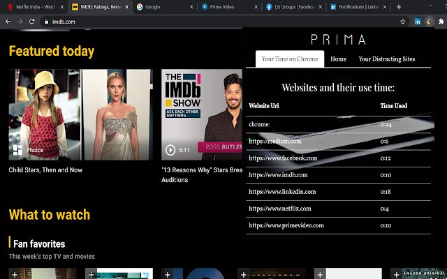
Task: Close the Facebook Groups tab
Action: (x=321, y=7)
